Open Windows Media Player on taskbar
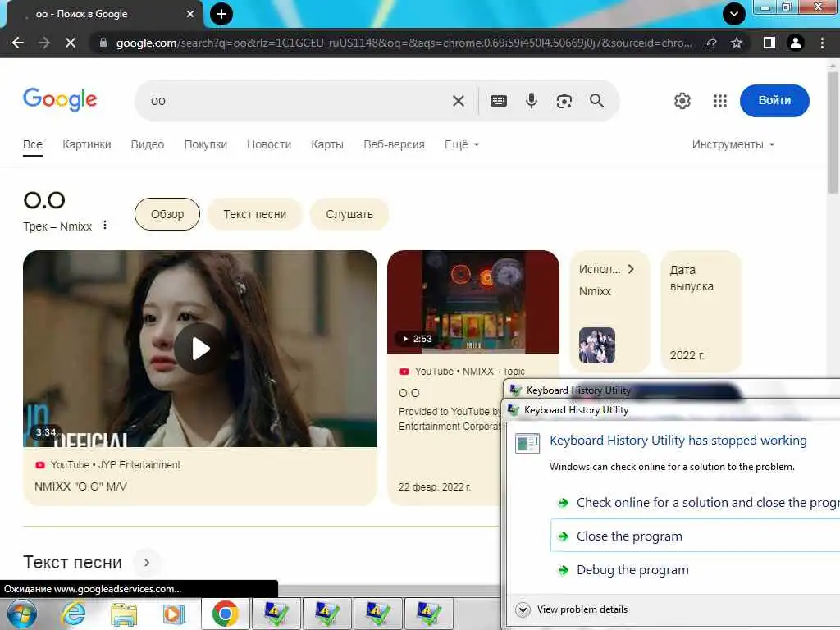 [174, 614]
